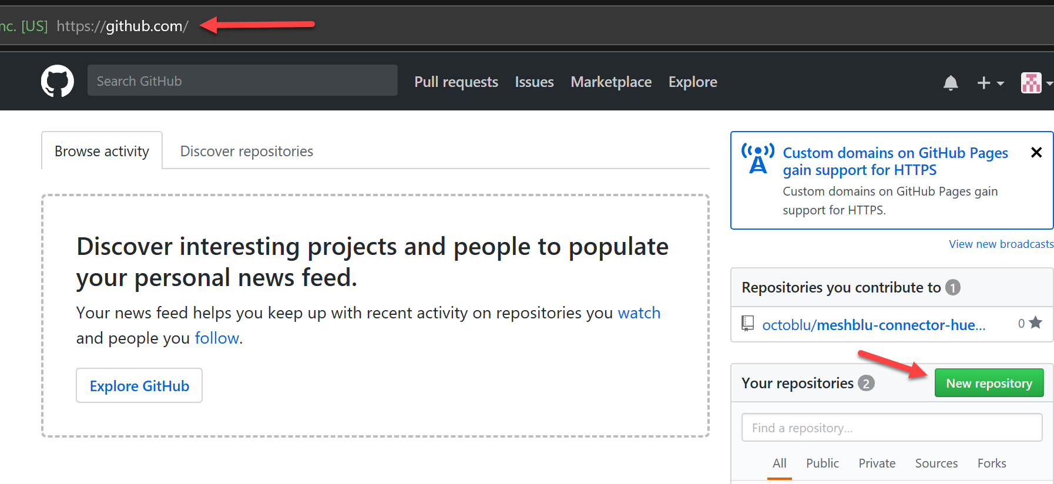Click the GitHub Octocat logo
Screen dimensions: 1054x484
[57, 81]
